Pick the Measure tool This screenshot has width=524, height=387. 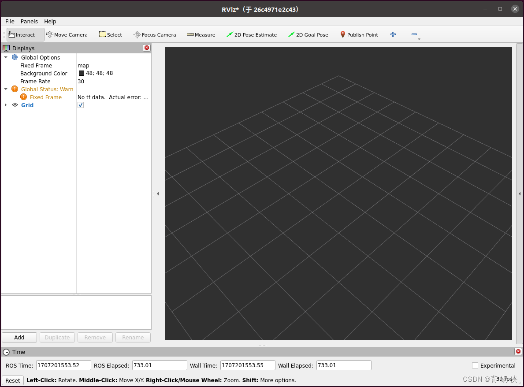pos(201,35)
